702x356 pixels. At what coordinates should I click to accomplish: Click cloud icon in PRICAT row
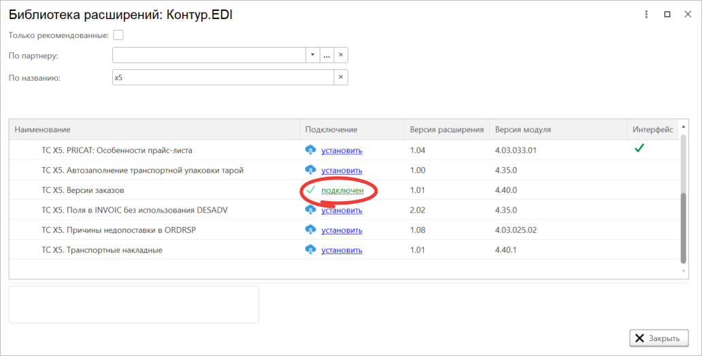point(310,150)
